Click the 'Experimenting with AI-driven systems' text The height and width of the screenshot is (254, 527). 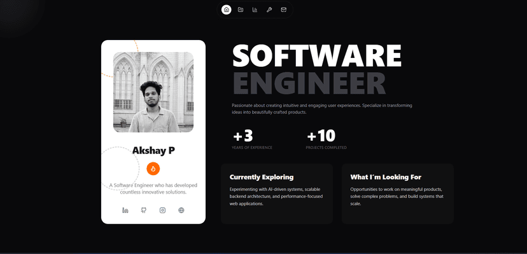pyautogui.click(x=276, y=196)
